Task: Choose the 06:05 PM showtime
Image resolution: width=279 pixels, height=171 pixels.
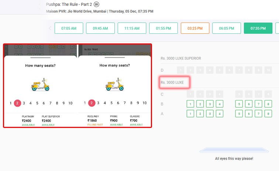Action: (227, 28)
